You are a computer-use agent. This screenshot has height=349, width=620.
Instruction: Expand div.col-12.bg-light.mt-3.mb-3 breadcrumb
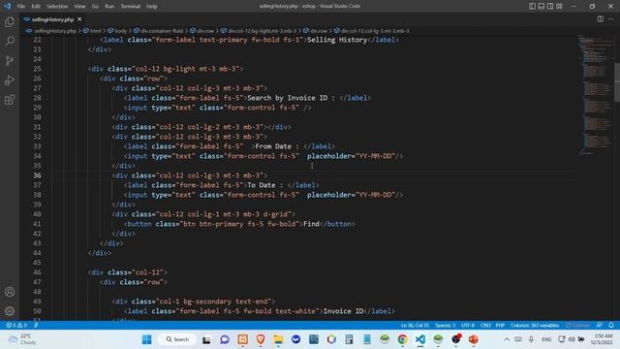coord(262,30)
